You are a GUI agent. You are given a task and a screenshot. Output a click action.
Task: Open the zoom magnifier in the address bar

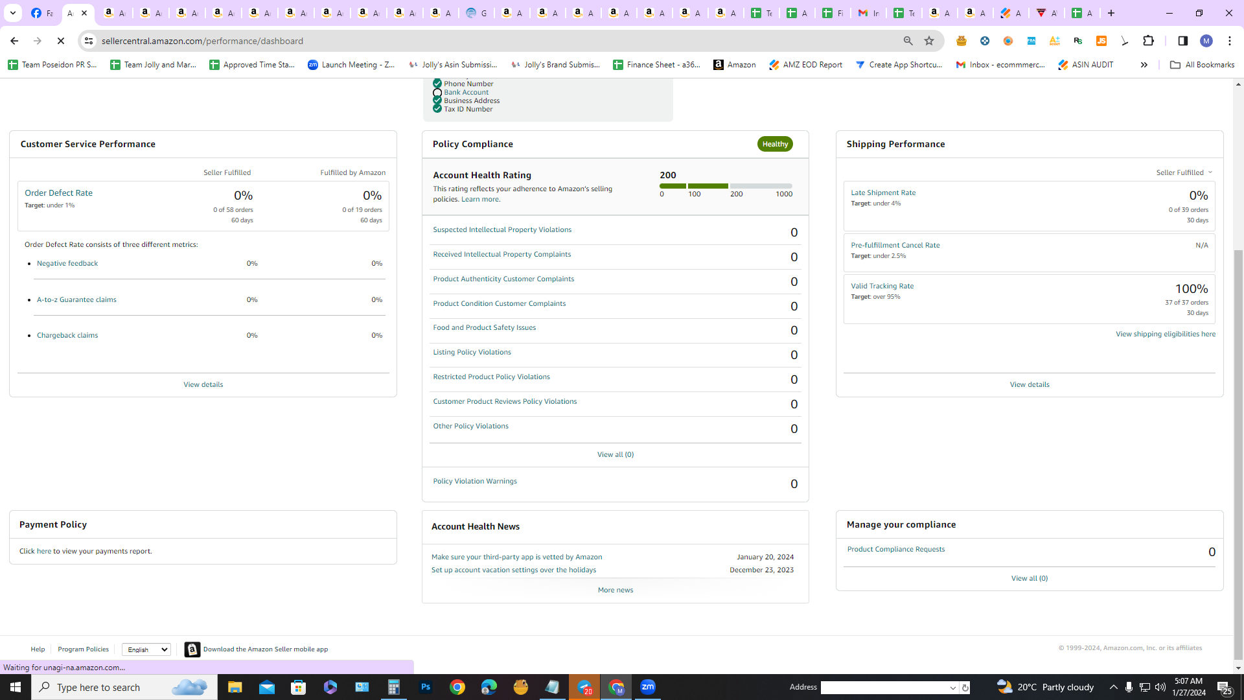point(908,41)
